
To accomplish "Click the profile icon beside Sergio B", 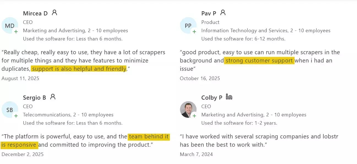I will pos(53,97).
